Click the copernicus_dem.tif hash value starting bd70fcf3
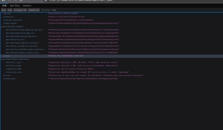 [84, 33]
